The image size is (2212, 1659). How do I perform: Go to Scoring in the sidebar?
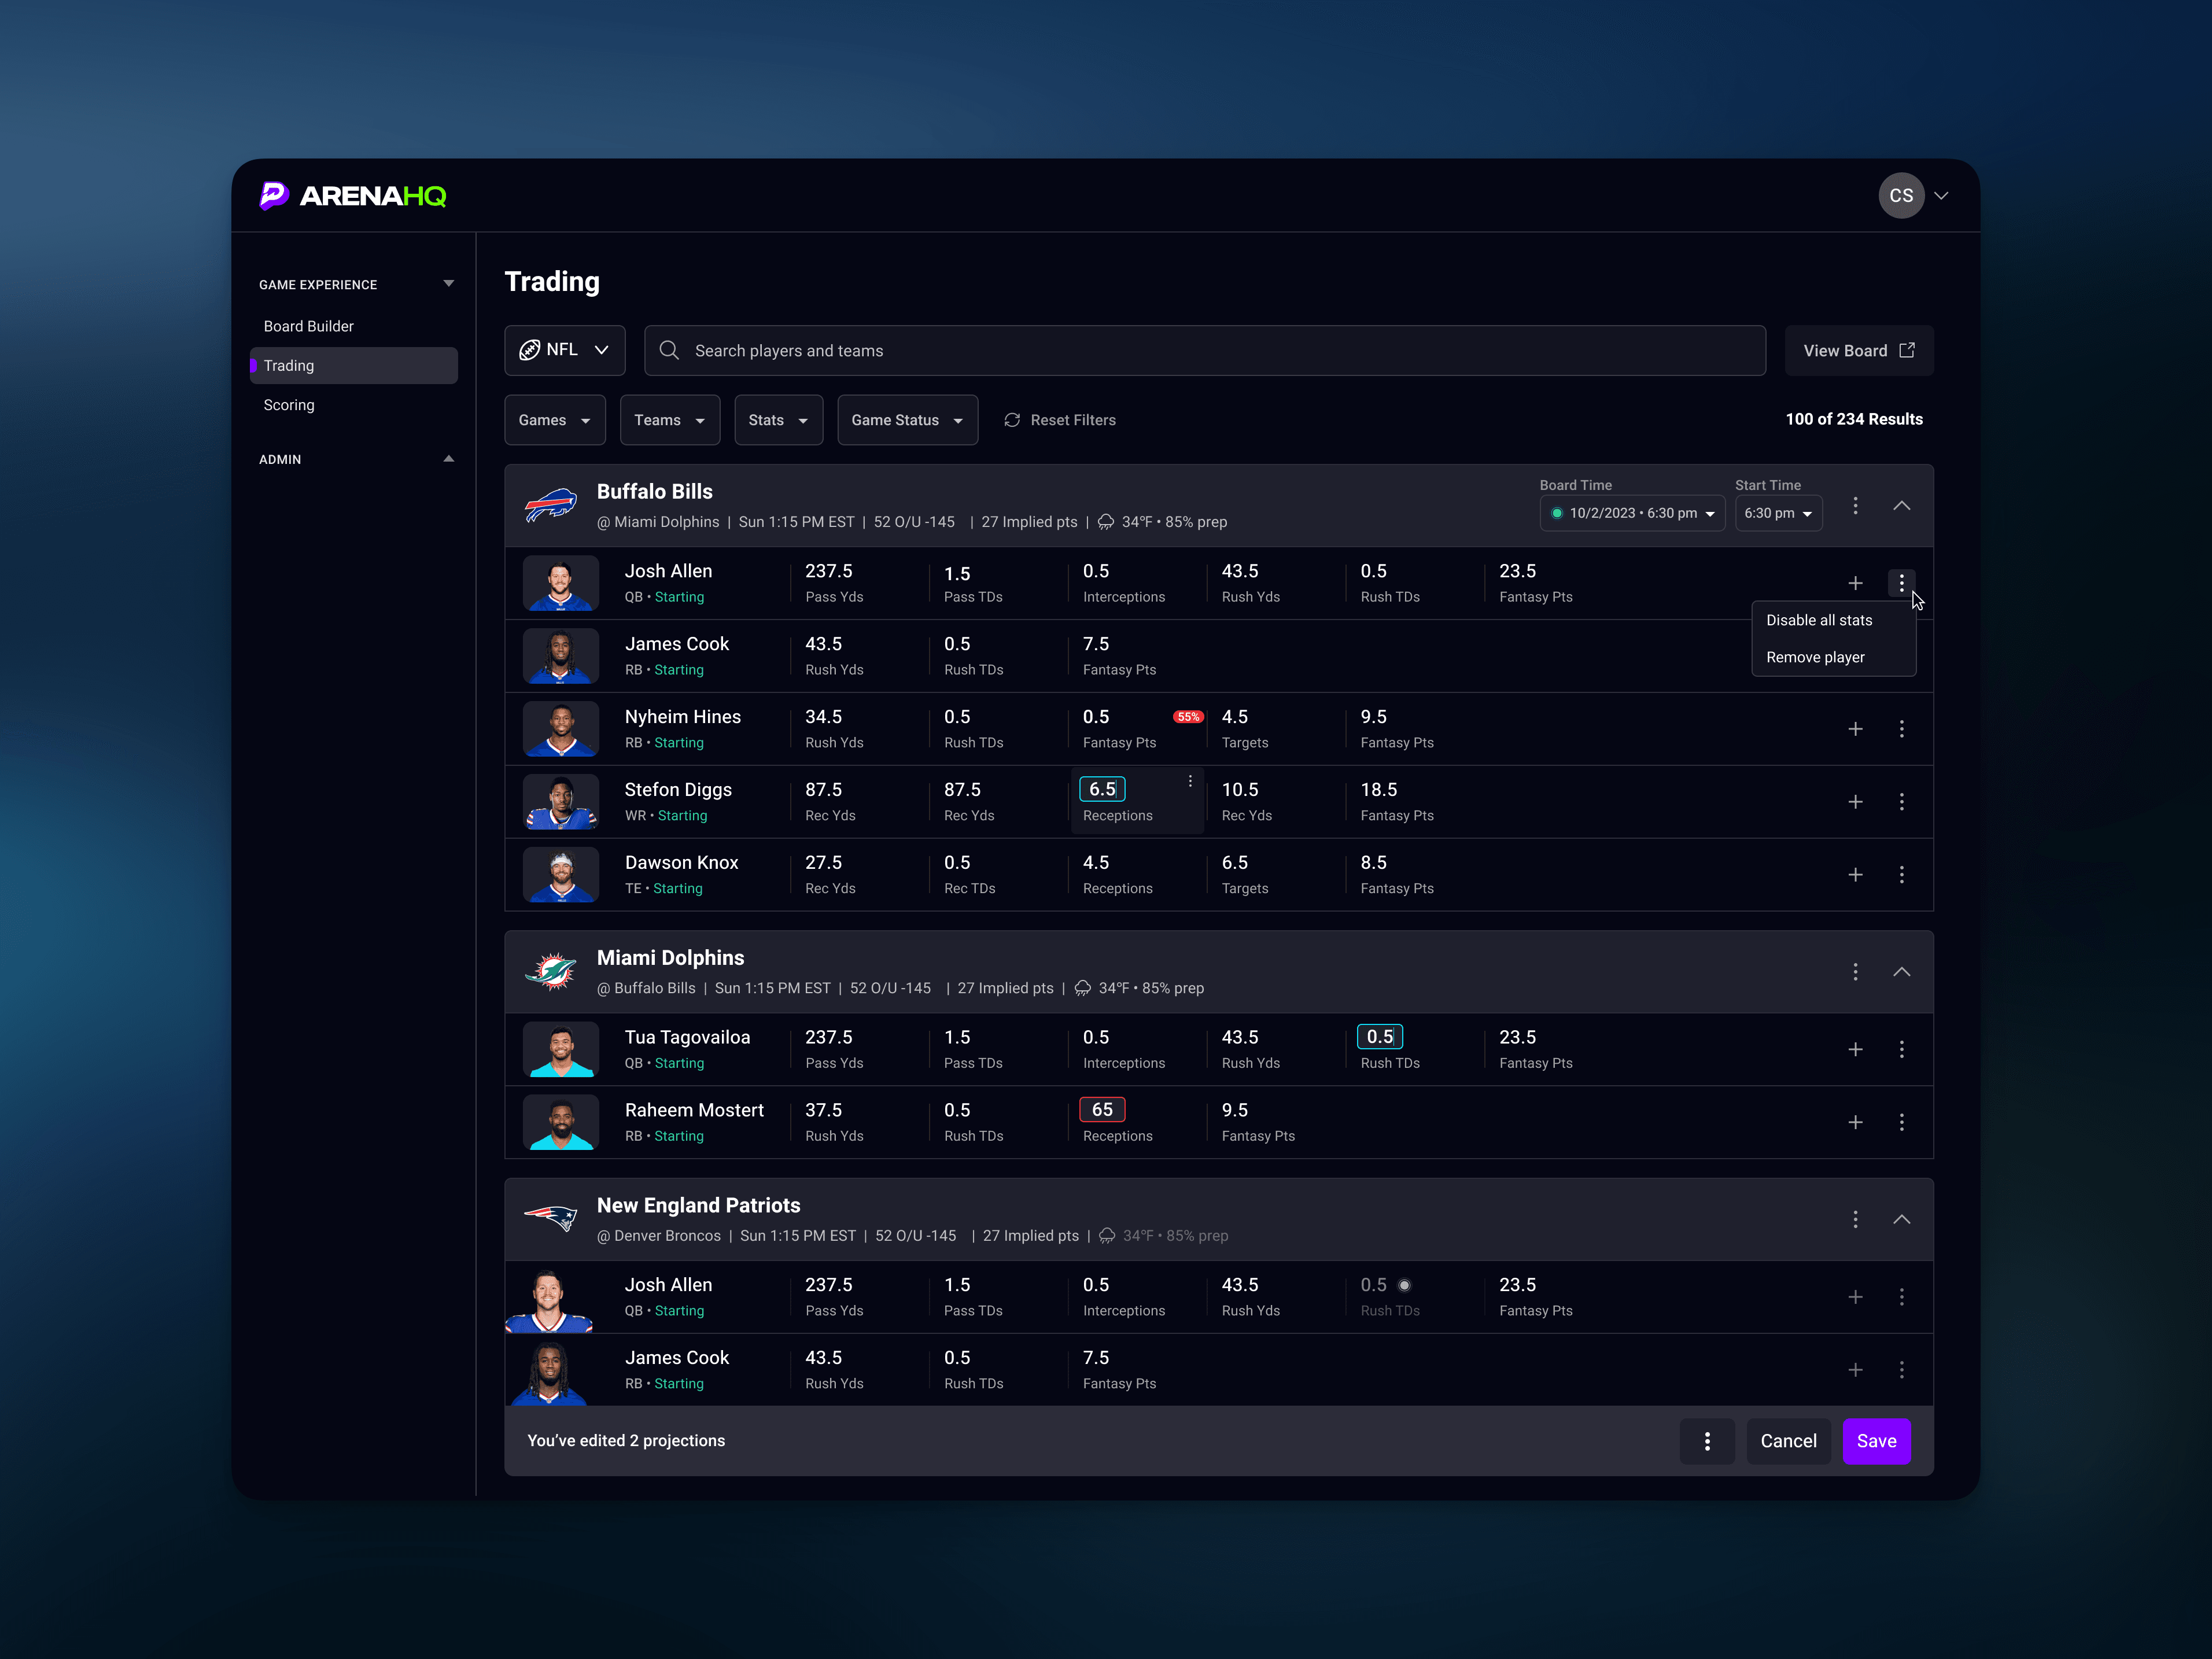point(289,405)
